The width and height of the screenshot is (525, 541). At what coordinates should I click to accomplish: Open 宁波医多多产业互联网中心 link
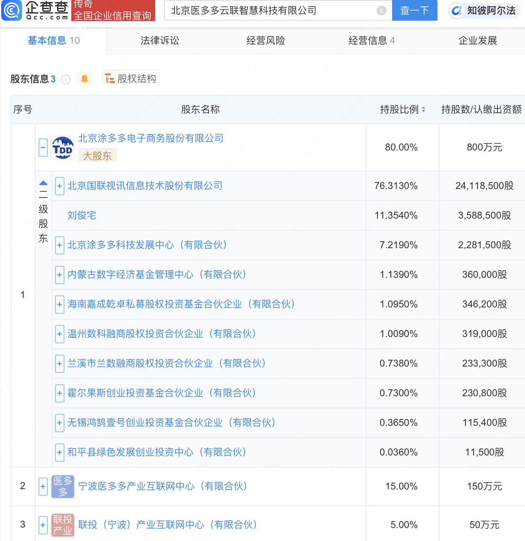coord(163,486)
